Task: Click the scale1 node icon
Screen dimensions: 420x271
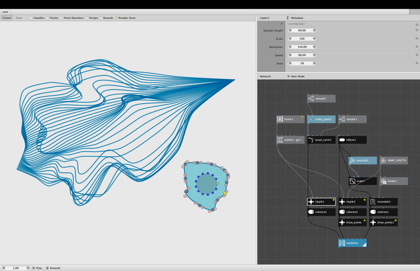Action: (x=352, y=181)
